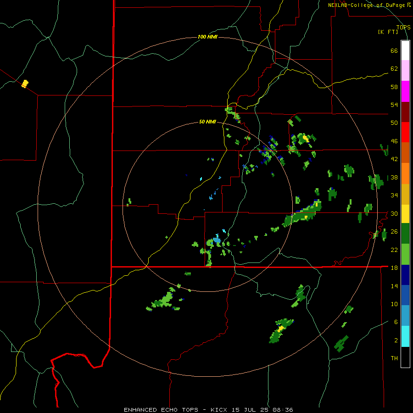Select the bright red legend swatch

coord(405,132)
